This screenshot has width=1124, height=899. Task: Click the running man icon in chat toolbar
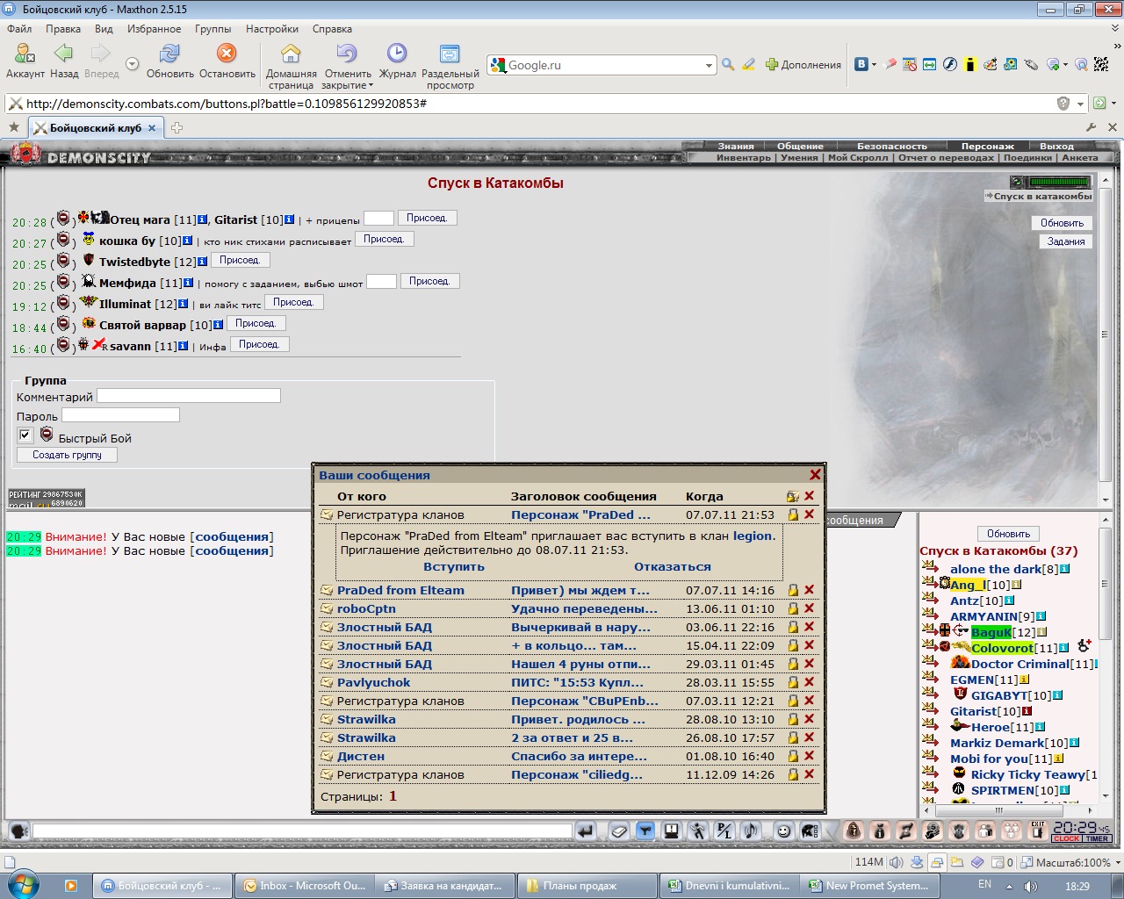tap(698, 831)
